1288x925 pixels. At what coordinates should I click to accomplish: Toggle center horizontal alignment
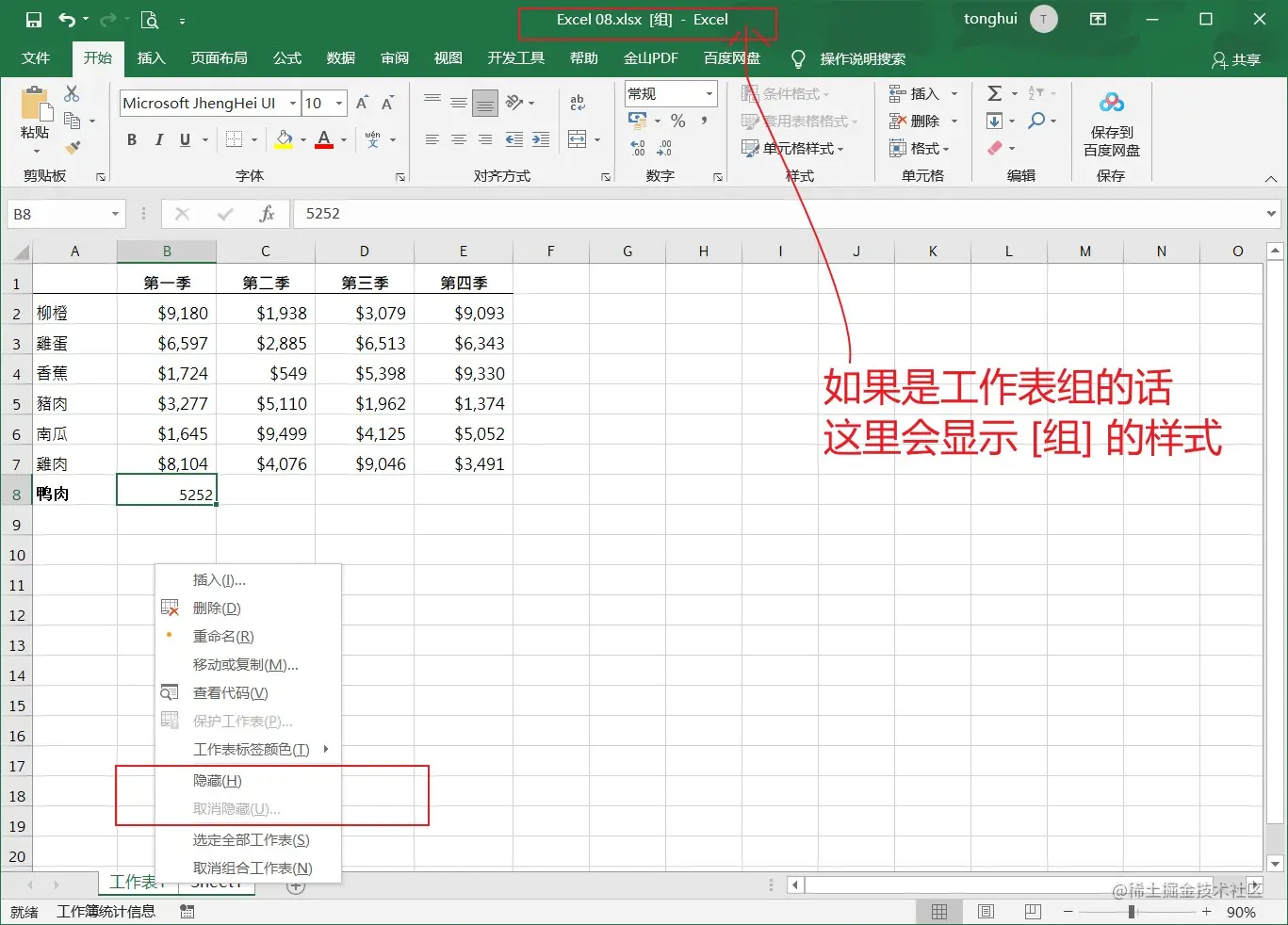(459, 139)
